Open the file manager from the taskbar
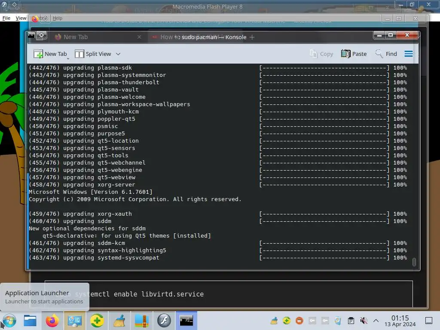Screen dimensions: 440x330 pyautogui.click(x=30, y=321)
